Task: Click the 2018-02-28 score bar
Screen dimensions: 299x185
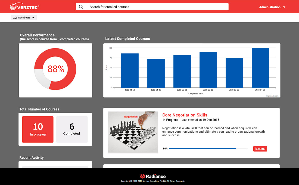Action: (208, 70)
